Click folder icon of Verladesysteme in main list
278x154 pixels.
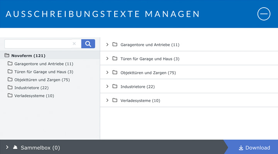(115, 100)
